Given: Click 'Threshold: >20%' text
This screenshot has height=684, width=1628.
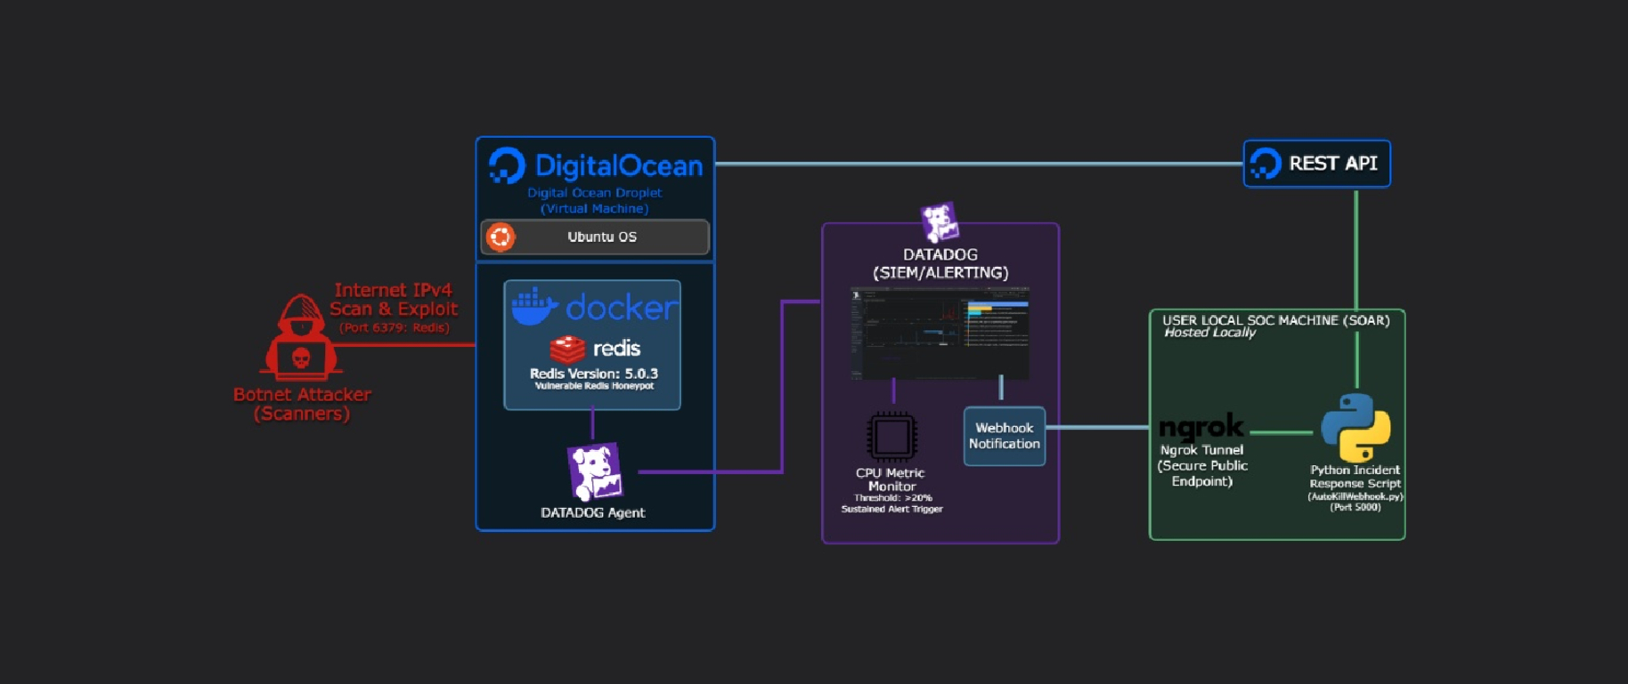Looking at the screenshot, I should (x=892, y=498).
